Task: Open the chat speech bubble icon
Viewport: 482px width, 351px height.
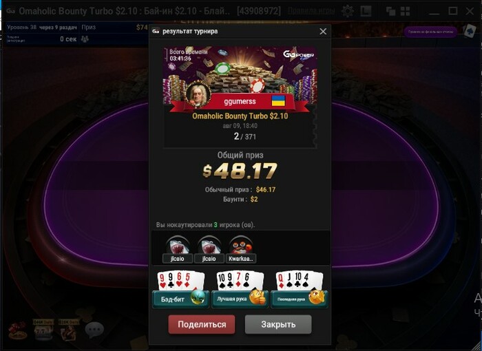Action: pos(94,330)
